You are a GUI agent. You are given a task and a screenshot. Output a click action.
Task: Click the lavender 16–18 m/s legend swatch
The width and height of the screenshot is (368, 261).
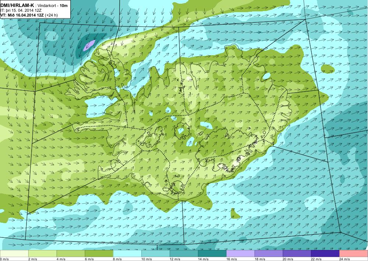click(x=240, y=254)
